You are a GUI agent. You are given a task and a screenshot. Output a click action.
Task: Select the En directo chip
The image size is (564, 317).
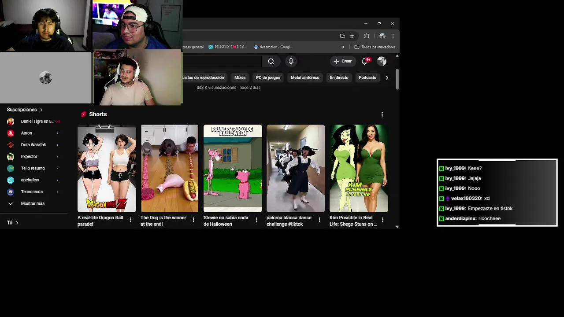coord(339,77)
